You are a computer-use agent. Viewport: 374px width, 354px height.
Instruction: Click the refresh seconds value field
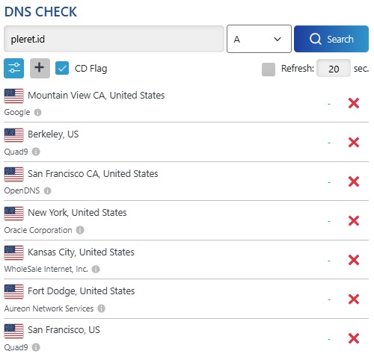(334, 68)
